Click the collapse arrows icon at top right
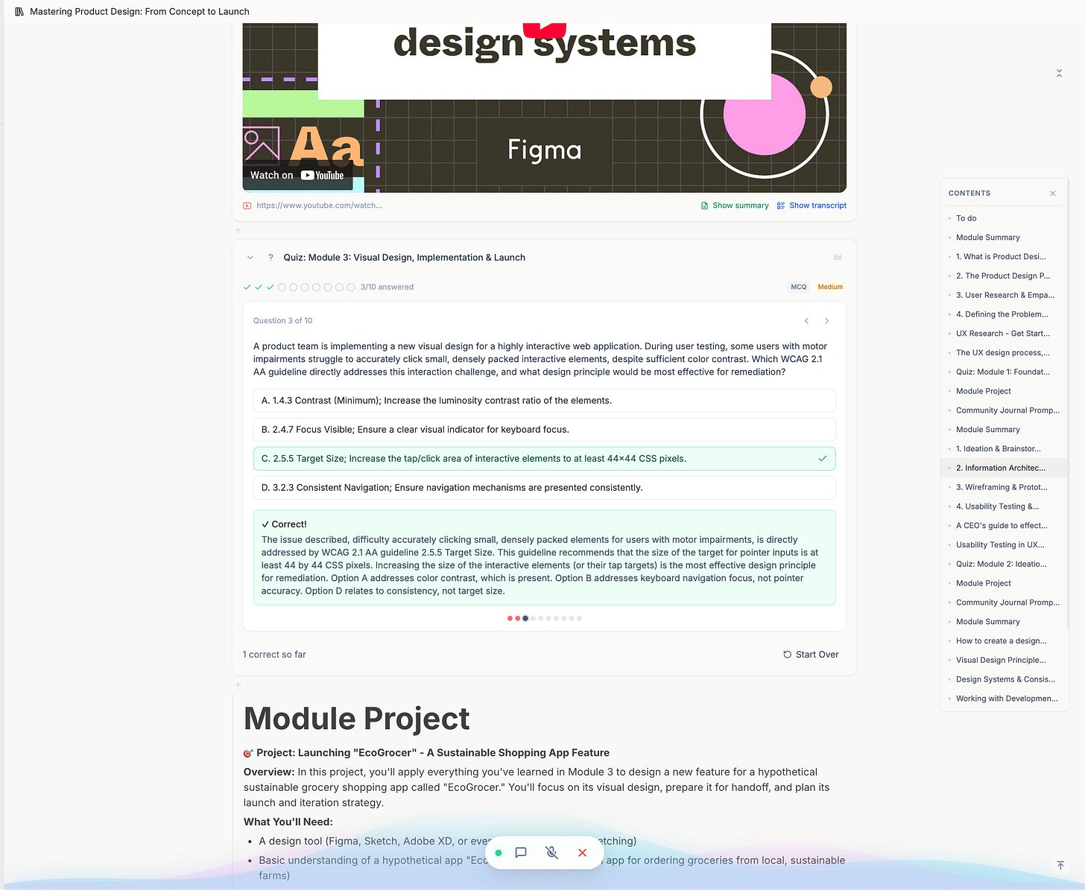This screenshot has width=1085, height=890. point(1059,73)
